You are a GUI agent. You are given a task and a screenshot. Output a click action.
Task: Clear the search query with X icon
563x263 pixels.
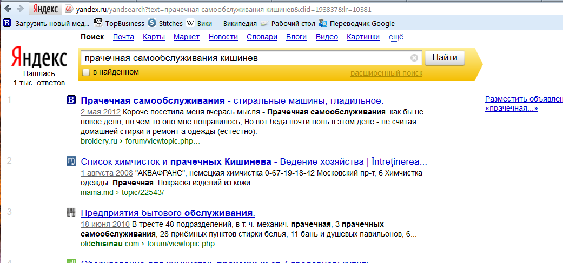click(414, 58)
